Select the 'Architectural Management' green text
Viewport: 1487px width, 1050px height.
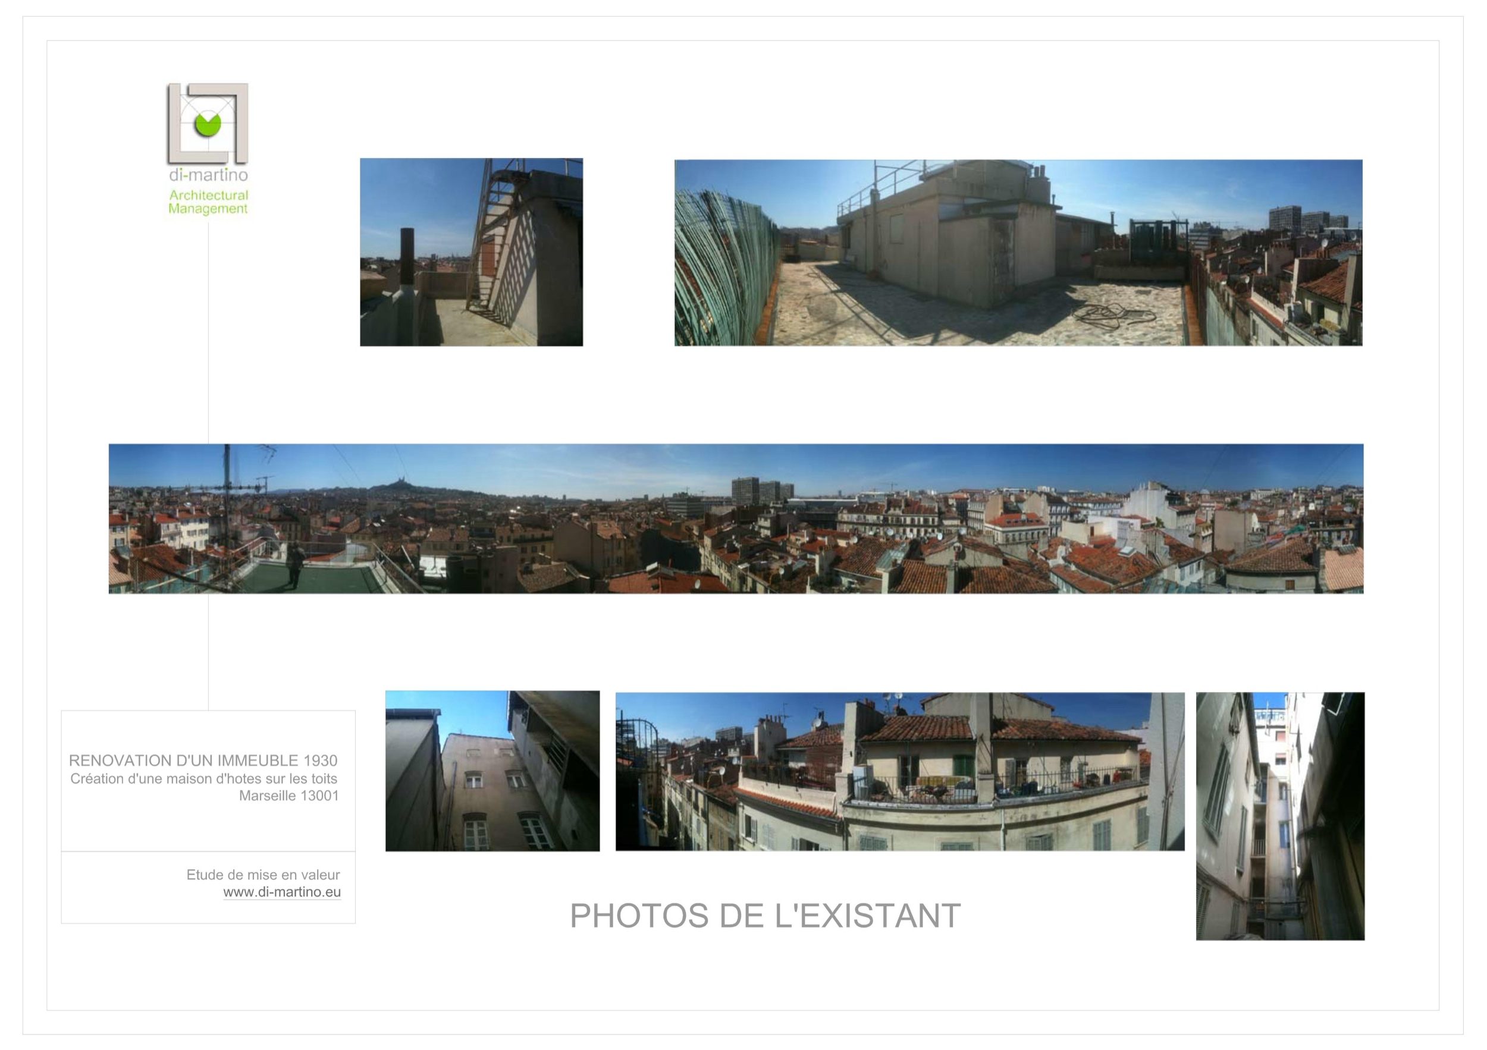pyautogui.click(x=209, y=202)
